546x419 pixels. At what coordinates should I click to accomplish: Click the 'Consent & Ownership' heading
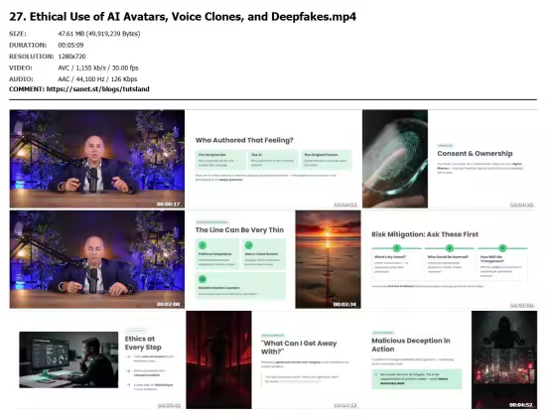[x=475, y=154]
